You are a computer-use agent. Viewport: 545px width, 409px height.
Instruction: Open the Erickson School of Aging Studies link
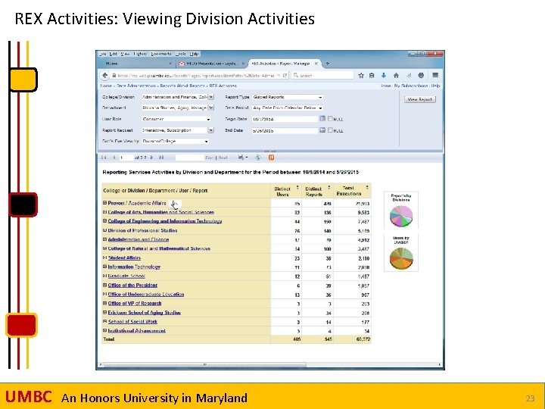click(x=145, y=312)
